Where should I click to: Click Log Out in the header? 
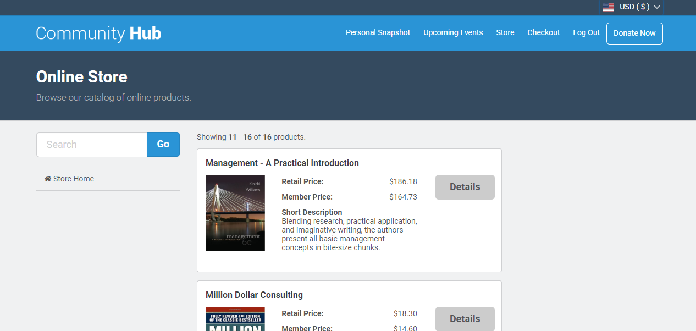coord(586,32)
